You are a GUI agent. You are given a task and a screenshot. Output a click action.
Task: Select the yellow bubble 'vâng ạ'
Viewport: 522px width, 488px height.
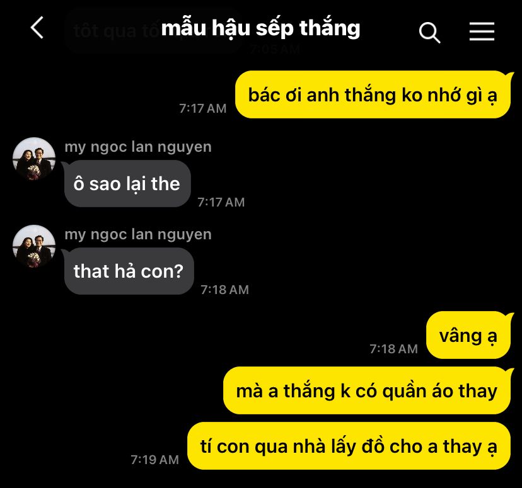coord(469,335)
